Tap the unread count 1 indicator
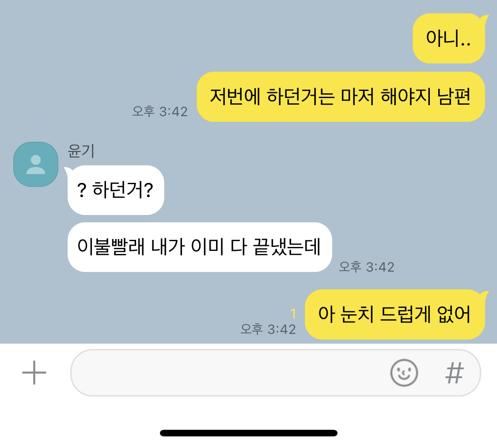 tap(293, 313)
